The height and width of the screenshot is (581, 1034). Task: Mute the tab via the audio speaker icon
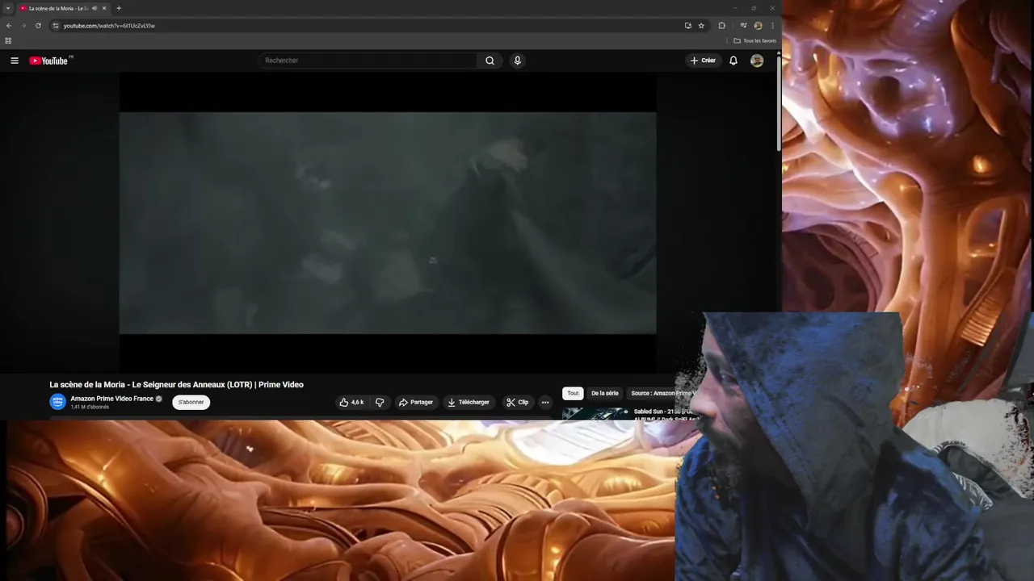[94, 8]
